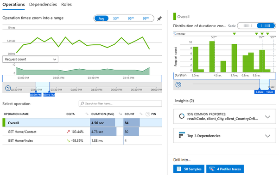
Task: Select the Avg percentile option
Action: point(101,18)
